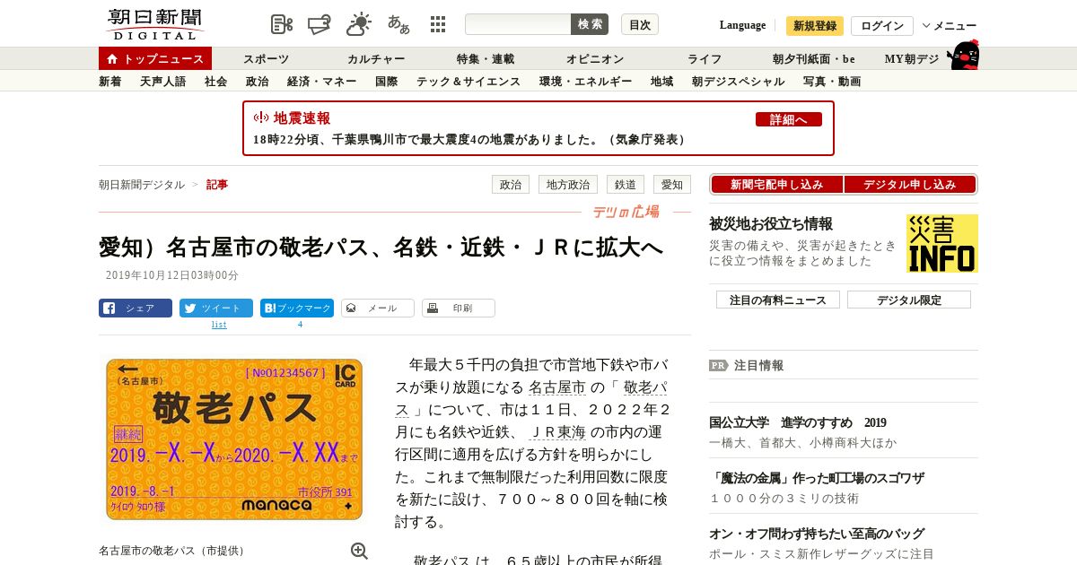This screenshot has width=1077, height=565.
Task: Open the weather sun-cloud icon
Action: point(359,24)
